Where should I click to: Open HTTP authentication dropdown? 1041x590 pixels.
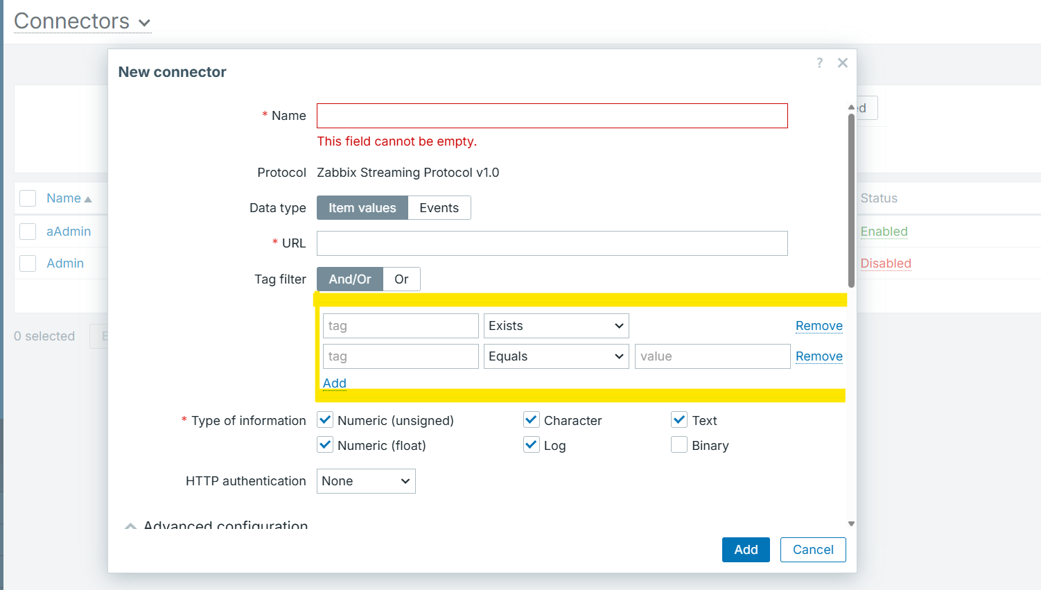366,481
